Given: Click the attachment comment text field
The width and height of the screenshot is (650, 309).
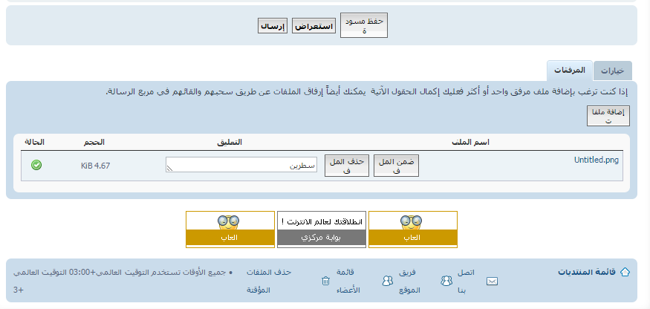Looking at the screenshot, I should (241, 165).
